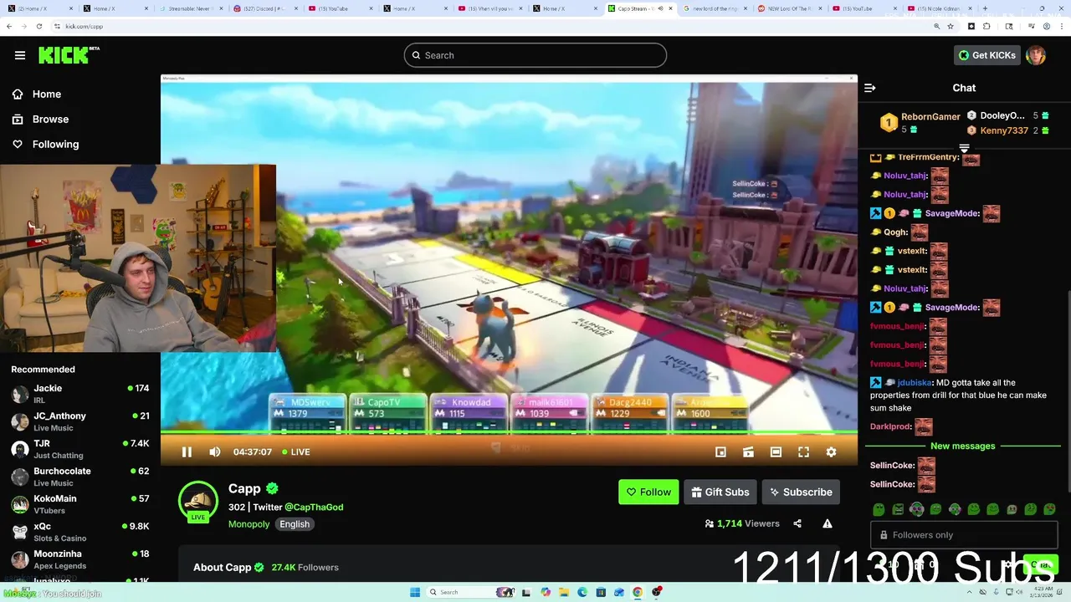Image resolution: width=1071 pixels, height=602 pixels.
Task: Open Capp's live avatar
Action: [x=198, y=501]
